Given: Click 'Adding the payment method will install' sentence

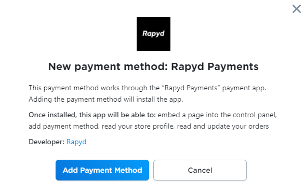Looking at the screenshot, I should 106,100.
